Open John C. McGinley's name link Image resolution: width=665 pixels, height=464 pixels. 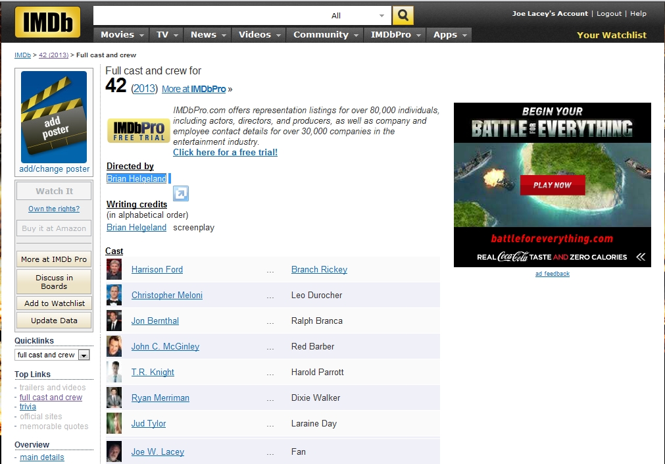pyautogui.click(x=165, y=346)
